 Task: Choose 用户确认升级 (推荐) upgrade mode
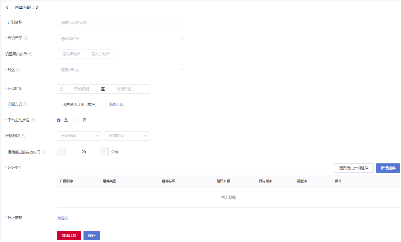click(x=79, y=105)
